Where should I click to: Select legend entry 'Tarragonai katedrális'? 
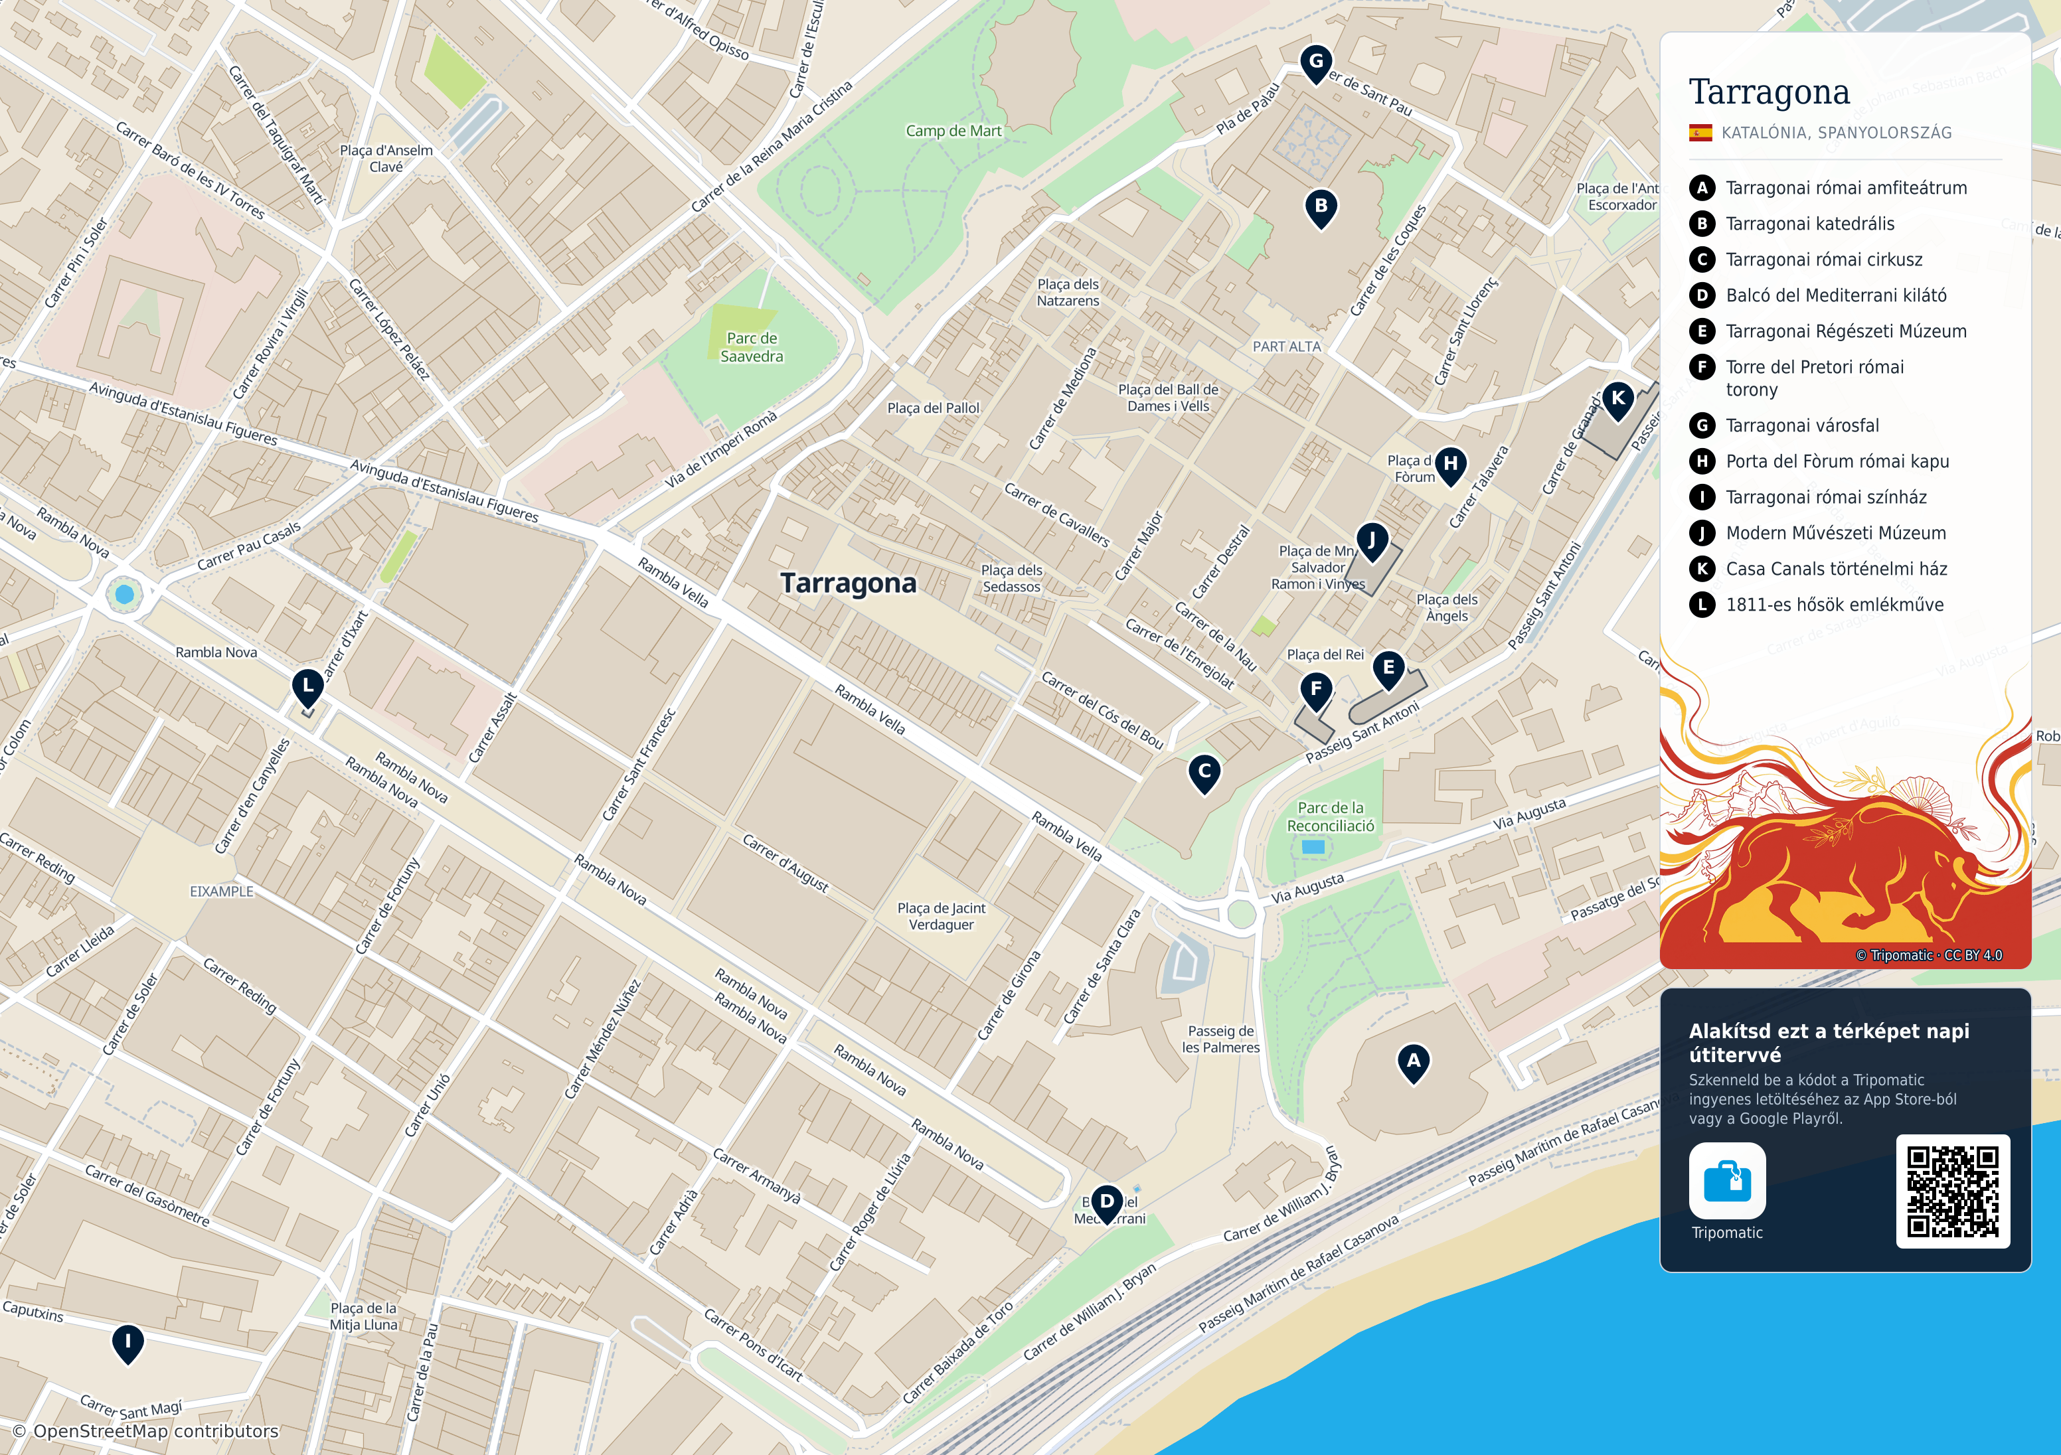tap(1791, 224)
